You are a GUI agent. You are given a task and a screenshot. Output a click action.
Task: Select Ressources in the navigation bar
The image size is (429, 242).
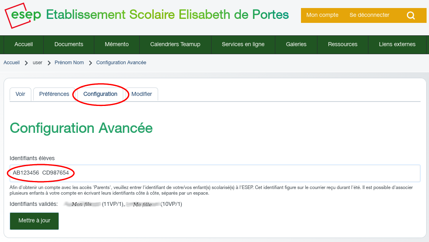tap(343, 45)
